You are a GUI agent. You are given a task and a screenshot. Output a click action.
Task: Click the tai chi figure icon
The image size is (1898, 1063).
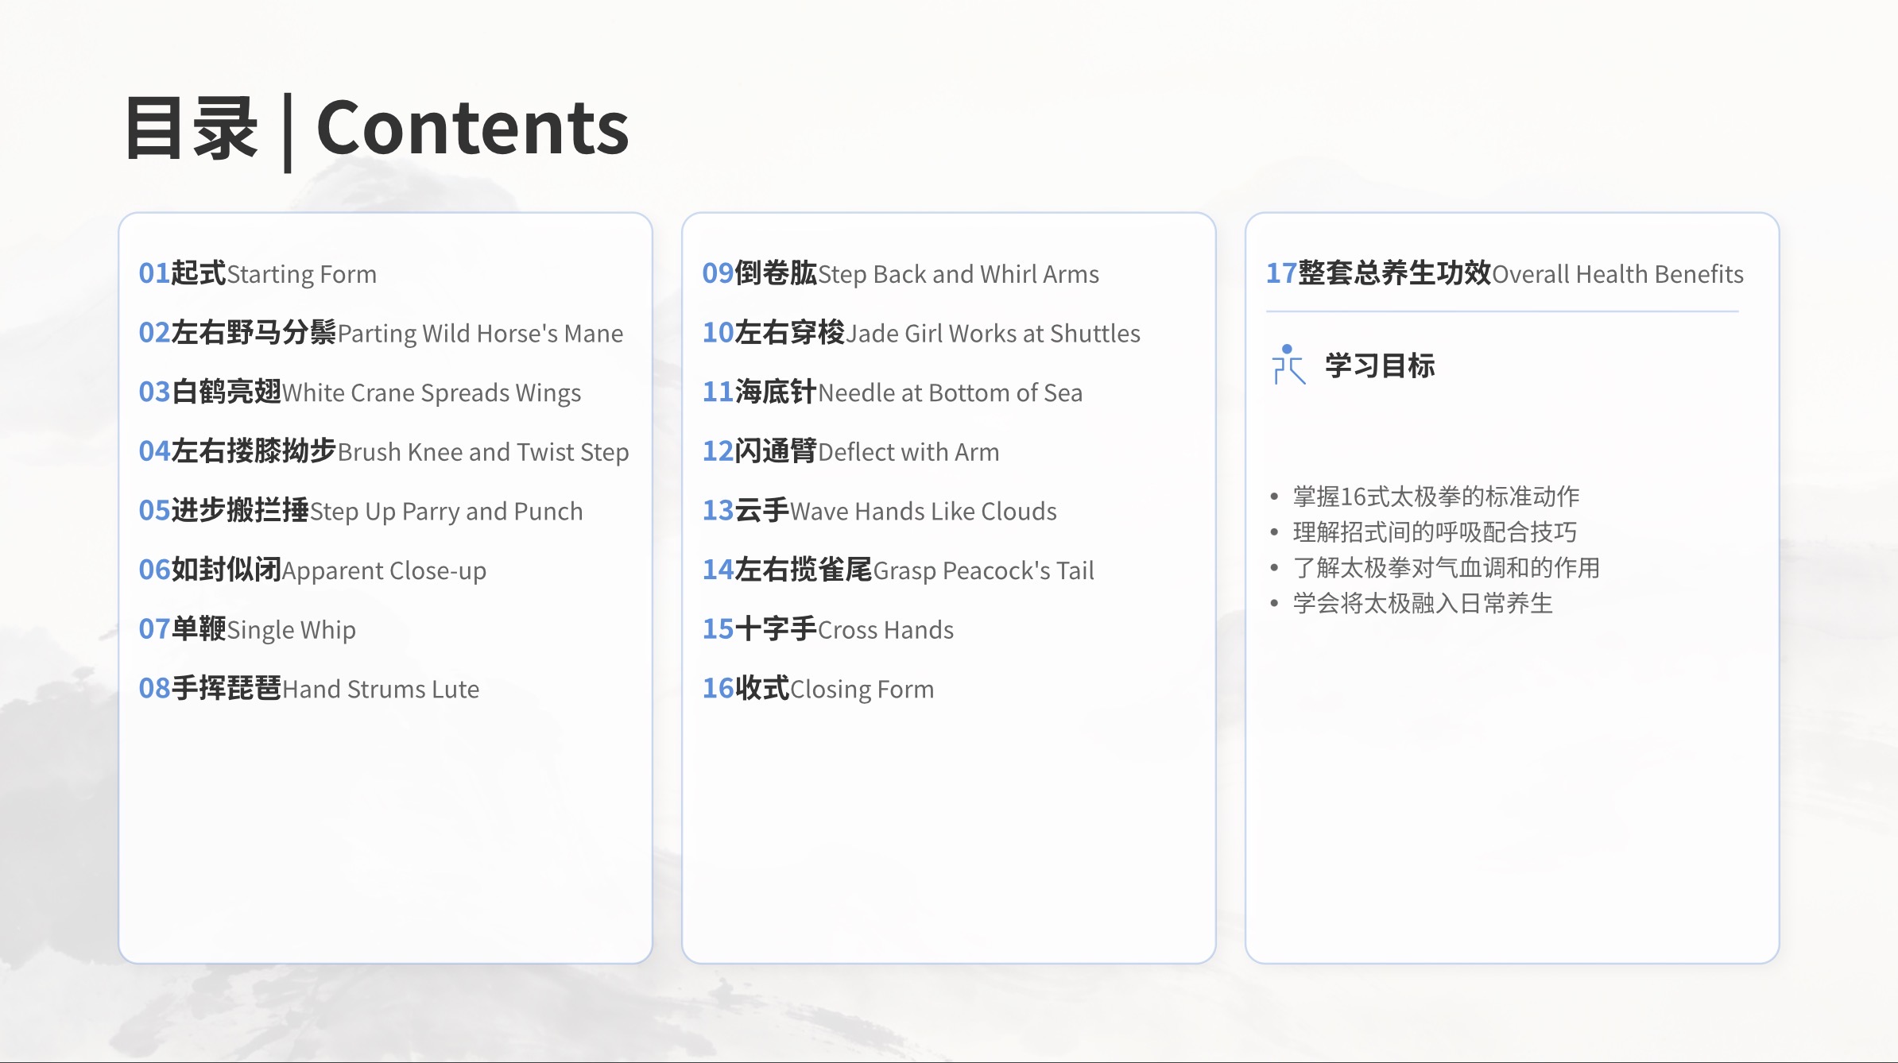click(x=1288, y=365)
